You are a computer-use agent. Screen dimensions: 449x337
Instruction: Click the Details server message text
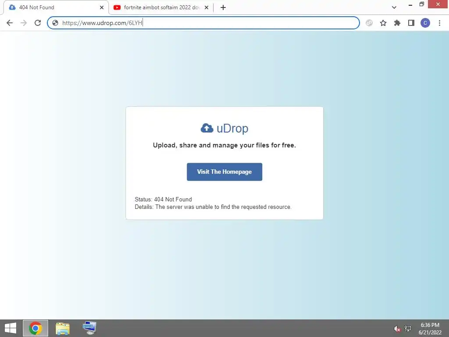[213, 207]
